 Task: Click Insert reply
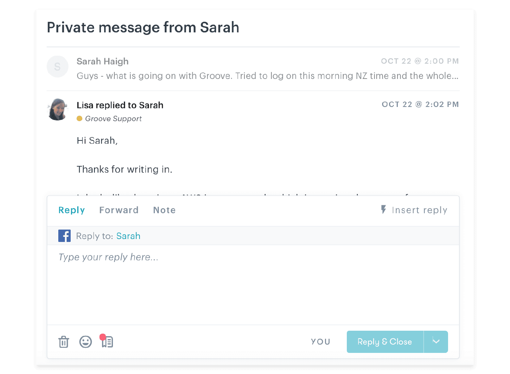click(420, 210)
